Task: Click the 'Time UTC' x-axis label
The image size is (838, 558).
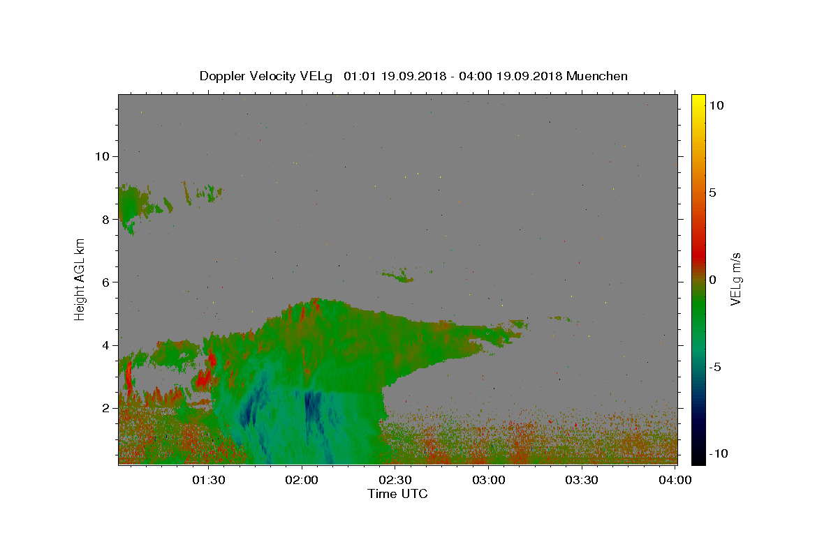Action: coord(397,494)
